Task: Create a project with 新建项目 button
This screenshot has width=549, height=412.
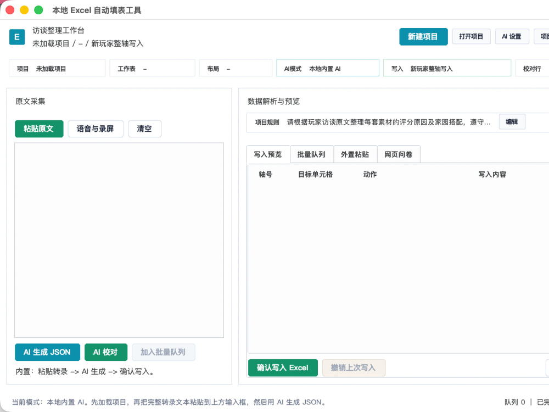Action: coord(423,36)
